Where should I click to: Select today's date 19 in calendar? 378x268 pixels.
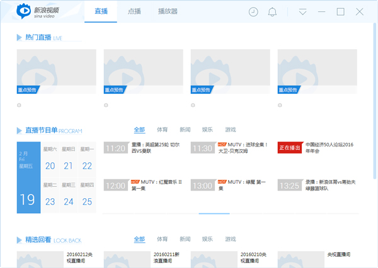pos(29,177)
